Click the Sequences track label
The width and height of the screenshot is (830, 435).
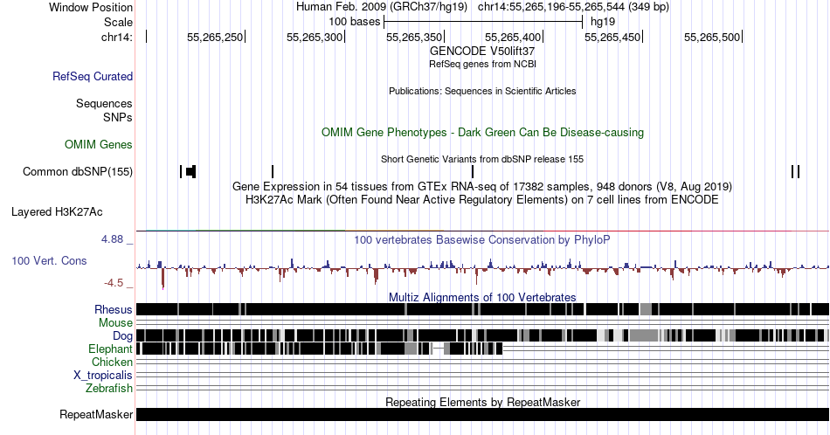point(104,103)
